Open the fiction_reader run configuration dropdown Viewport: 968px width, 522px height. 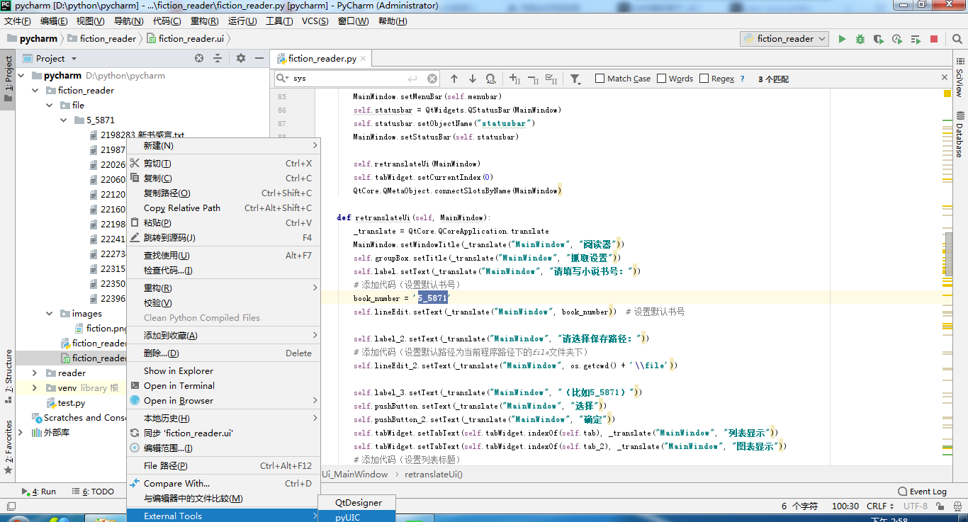(x=784, y=39)
